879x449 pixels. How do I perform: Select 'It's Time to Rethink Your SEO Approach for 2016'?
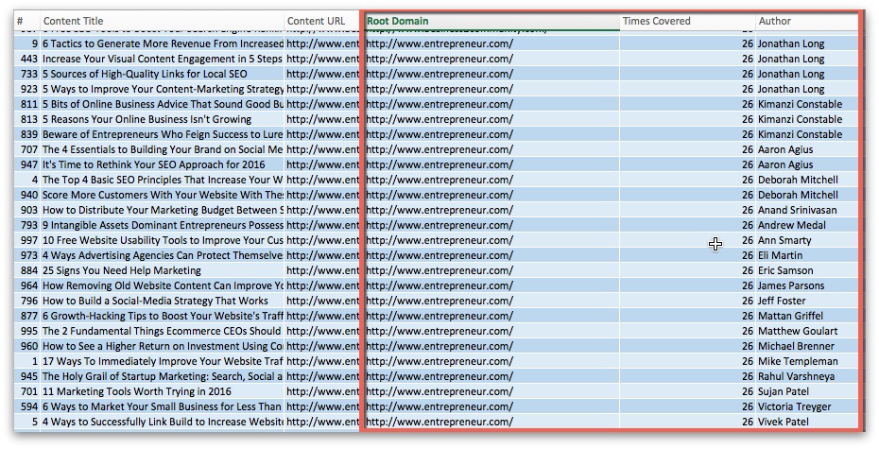(x=162, y=164)
